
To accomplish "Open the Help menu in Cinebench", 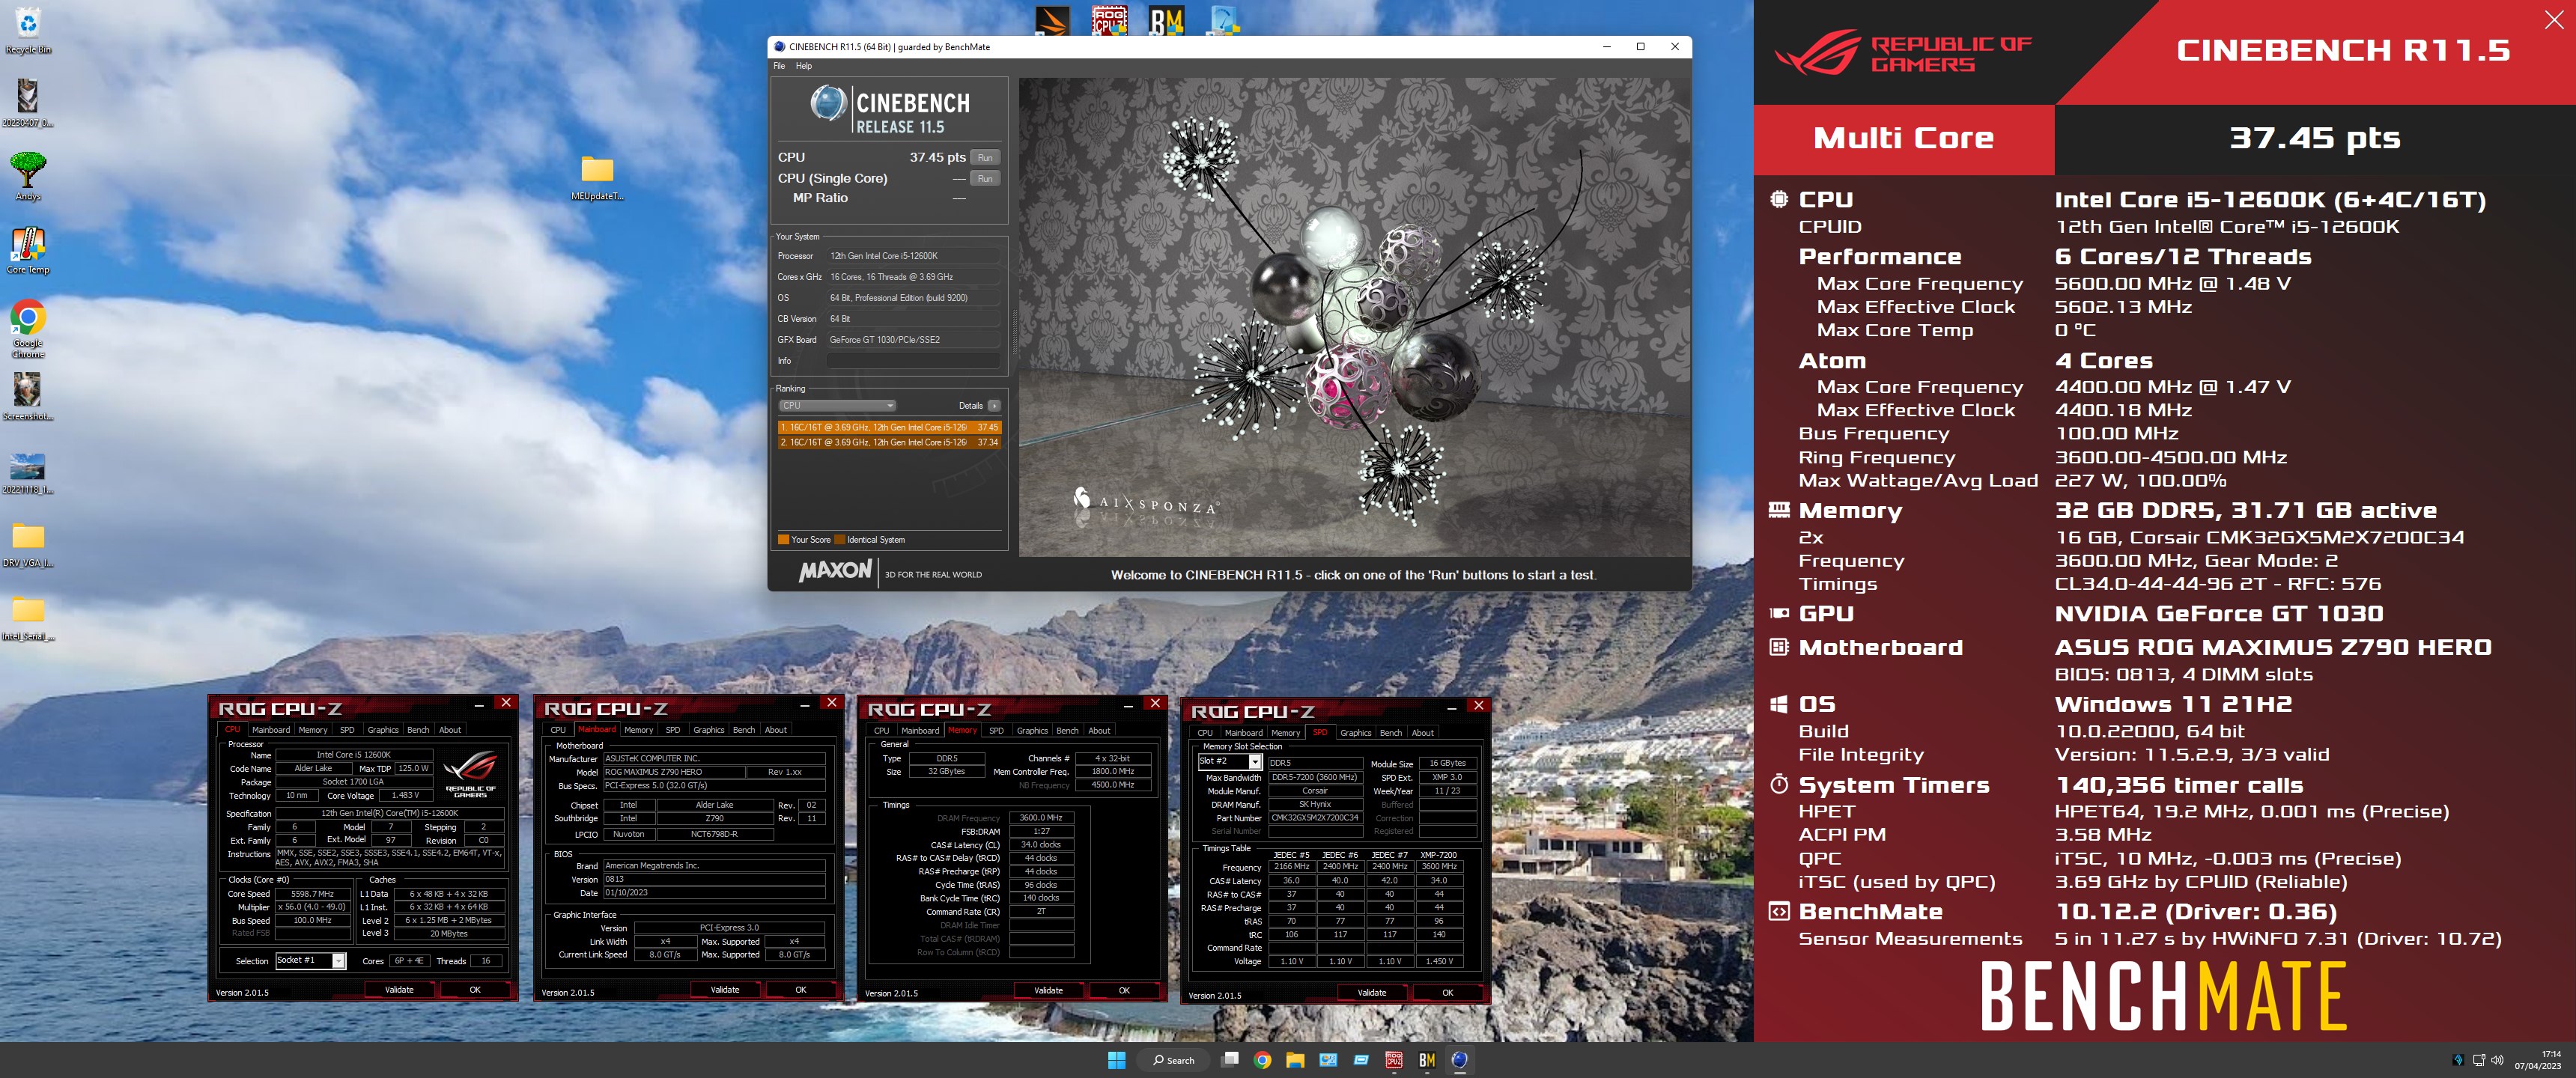I will [x=804, y=66].
